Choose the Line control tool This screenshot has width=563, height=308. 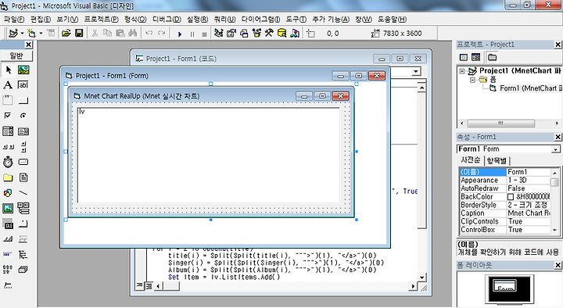click(23, 193)
